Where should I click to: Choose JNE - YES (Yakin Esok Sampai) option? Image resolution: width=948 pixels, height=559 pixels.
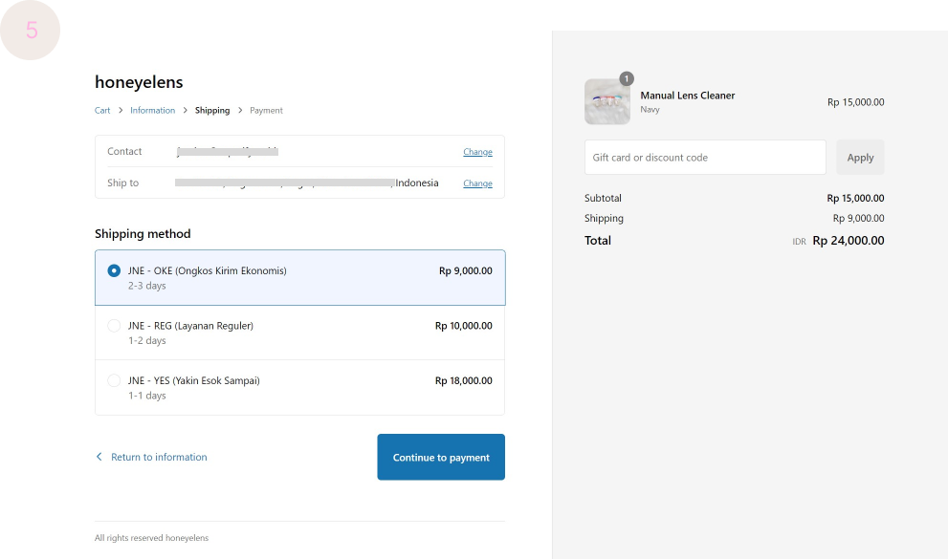[115, 380]
